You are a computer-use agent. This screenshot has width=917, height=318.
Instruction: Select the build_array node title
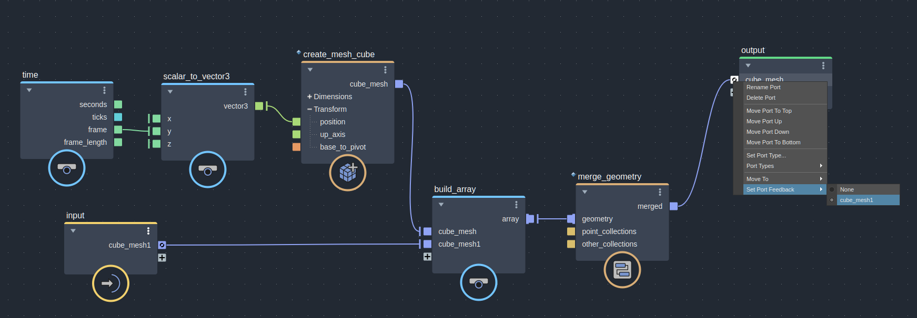pos(455,189)
